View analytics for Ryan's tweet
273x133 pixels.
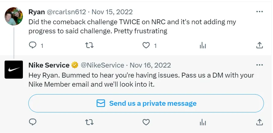tap(203, 45)
